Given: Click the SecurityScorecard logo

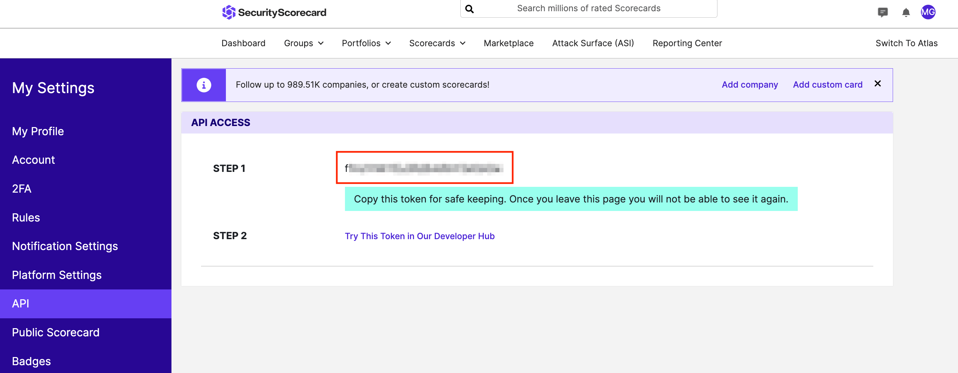Looking at the screenshot, I should pos(274,12).
